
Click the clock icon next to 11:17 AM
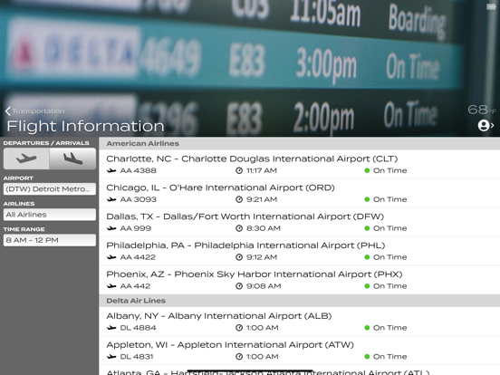239,170
